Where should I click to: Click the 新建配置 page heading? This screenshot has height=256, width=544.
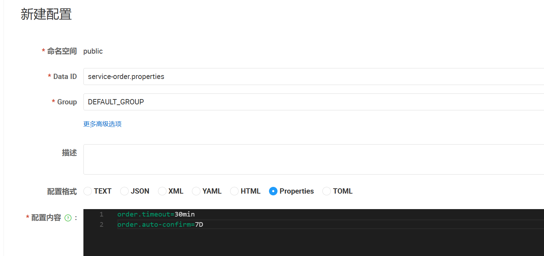coord(46,14)
